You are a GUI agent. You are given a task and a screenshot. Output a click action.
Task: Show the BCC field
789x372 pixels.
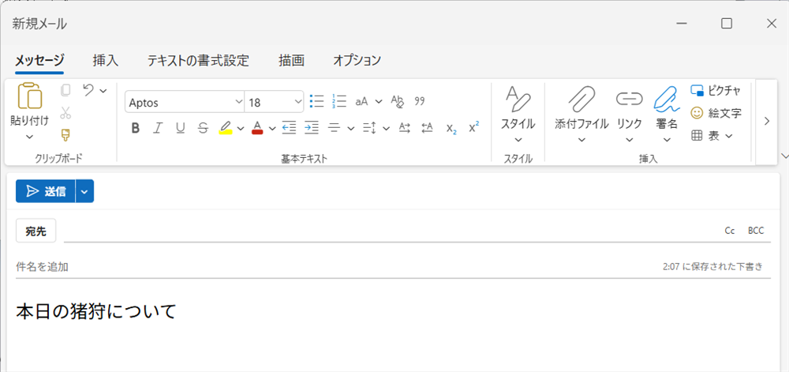point(756,231)
